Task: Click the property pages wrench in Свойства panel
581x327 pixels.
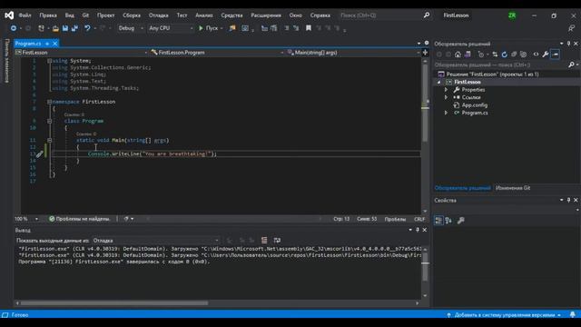Action: click(460, 221)
